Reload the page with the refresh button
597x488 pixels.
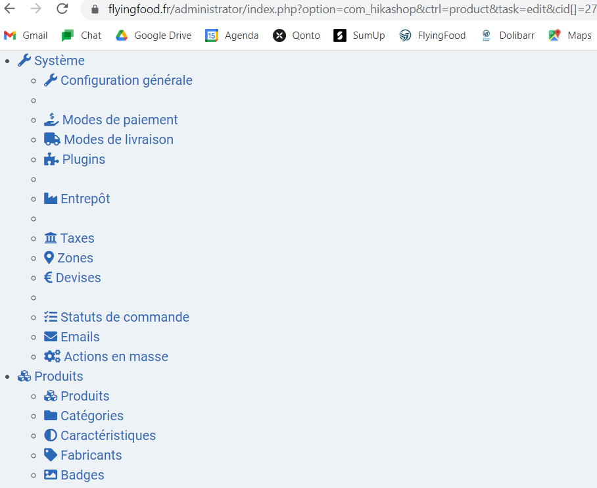pyautogui.click(x=62, y=9)
